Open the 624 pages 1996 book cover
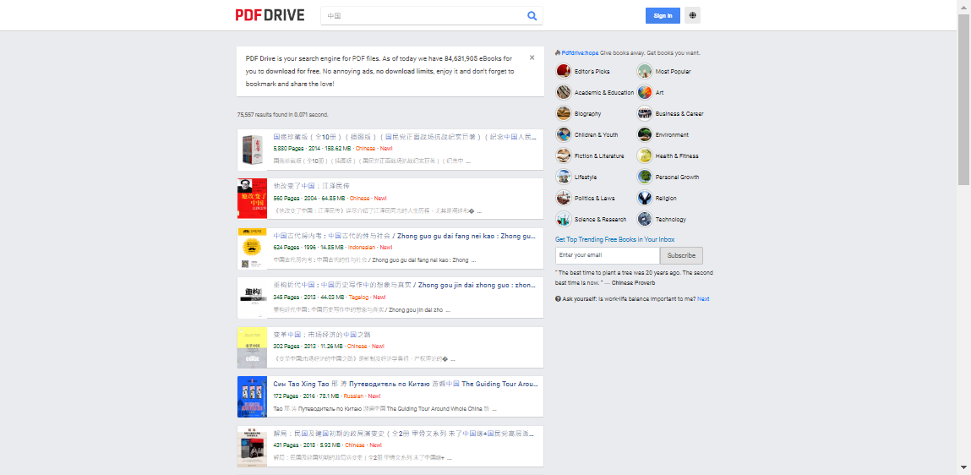Screen dimensions: 971x475 [x=252, y=248]
